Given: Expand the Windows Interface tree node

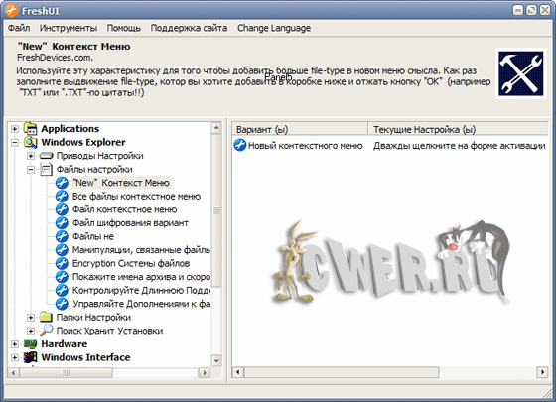Looking at the screenshot, I should (x=15, y=357).
